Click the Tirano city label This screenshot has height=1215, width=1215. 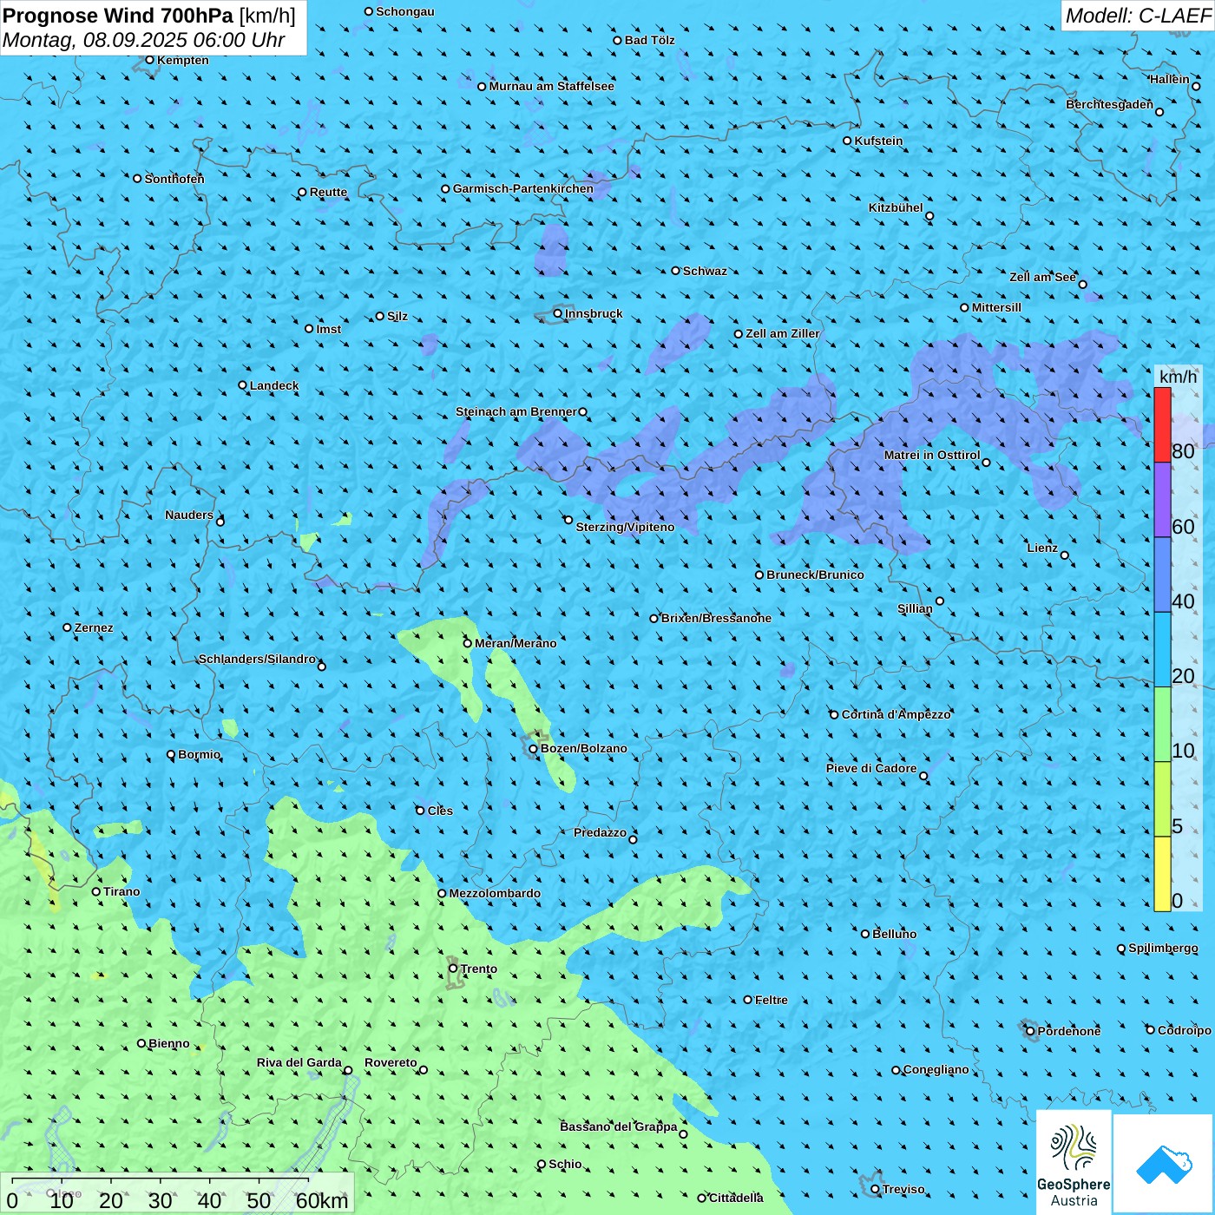pos(121,891)
